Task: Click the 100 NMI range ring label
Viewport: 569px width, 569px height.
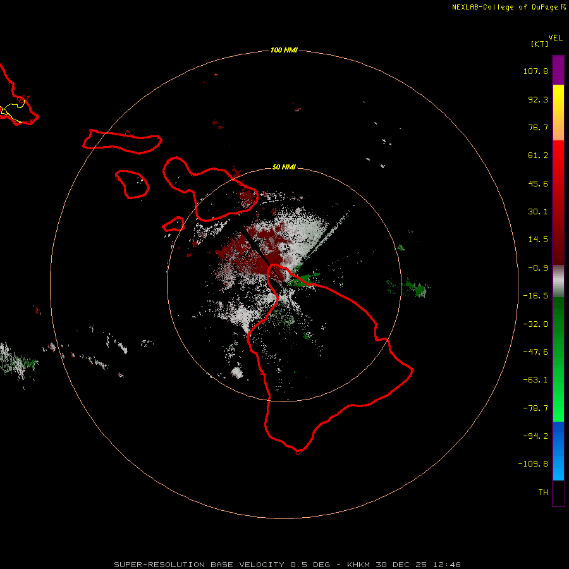Action: (x=284, y=50)
